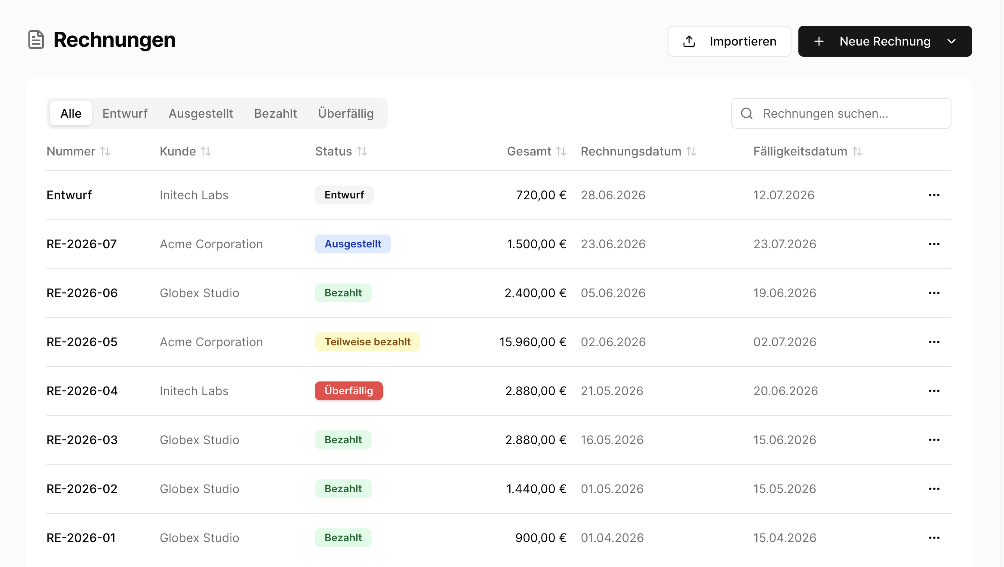Screen dimensions: 1004x567
Task: Click the Bezahlt badge for RE-2026-01
Action: point(343,538)
